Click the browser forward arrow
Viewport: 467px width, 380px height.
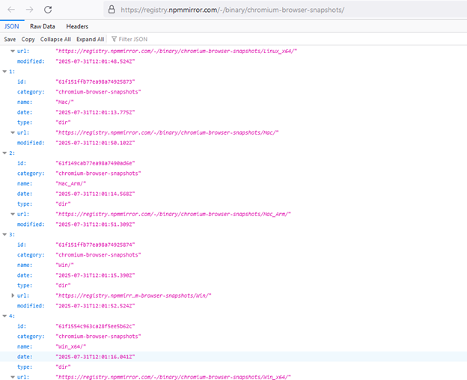(x=30, y=10)
